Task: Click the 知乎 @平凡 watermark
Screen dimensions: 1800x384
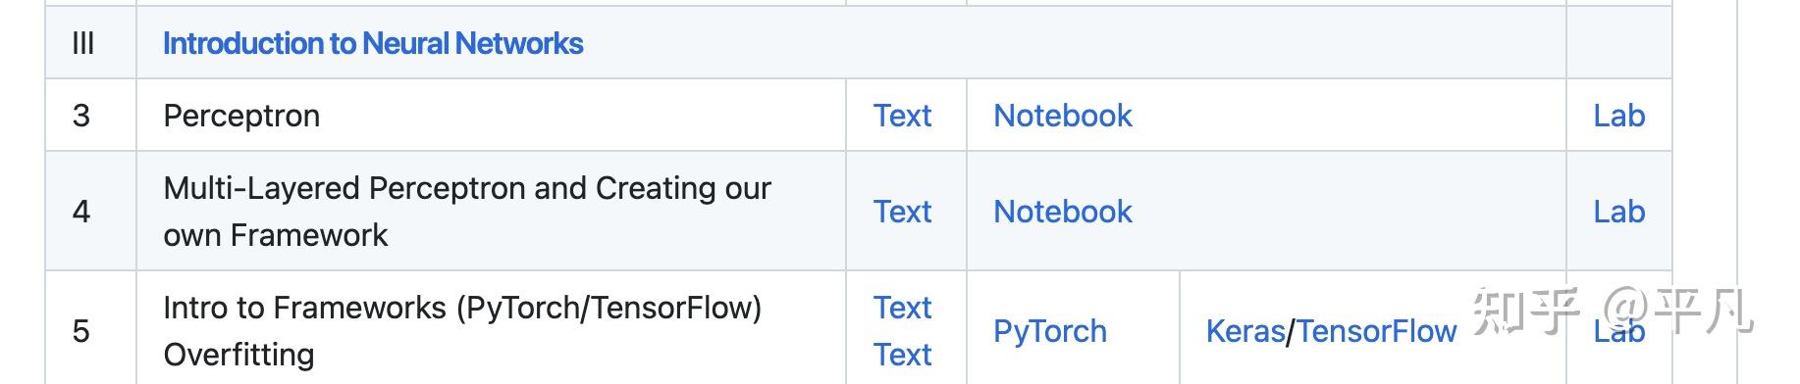Action: [1613, 311]
